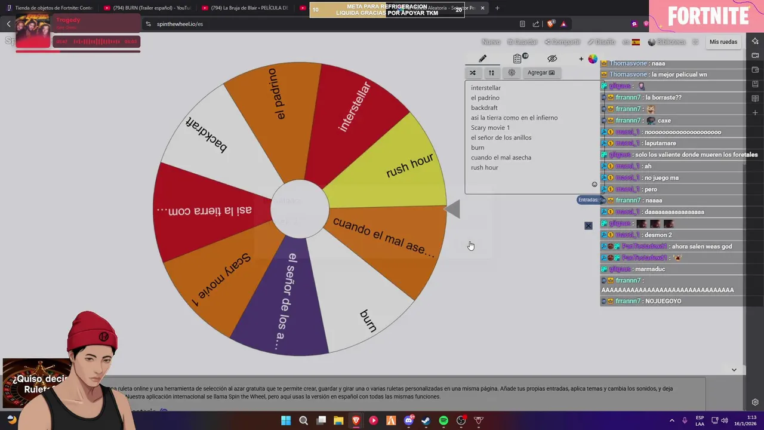Open Brave Leo AI sidebar icon
Viewport: 764px width, 430px height.
coord(755,41)
